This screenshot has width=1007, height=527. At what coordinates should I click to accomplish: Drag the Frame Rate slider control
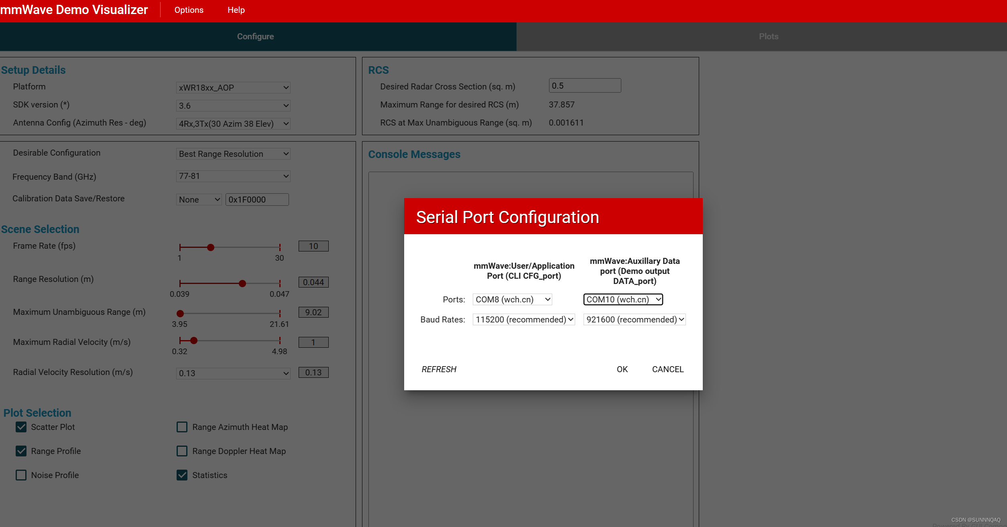point(210,247)
